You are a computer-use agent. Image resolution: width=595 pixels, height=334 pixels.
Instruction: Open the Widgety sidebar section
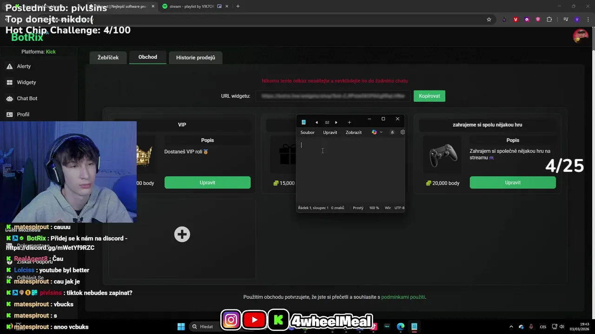pos(26,82)
